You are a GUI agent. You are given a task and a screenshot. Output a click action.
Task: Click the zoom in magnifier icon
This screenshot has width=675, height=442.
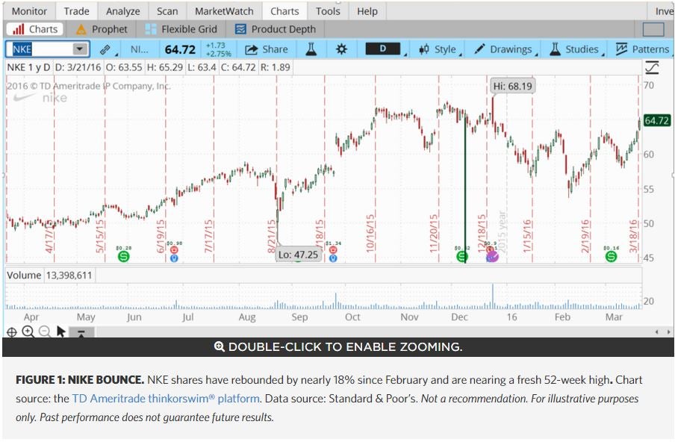pos(28,331)
